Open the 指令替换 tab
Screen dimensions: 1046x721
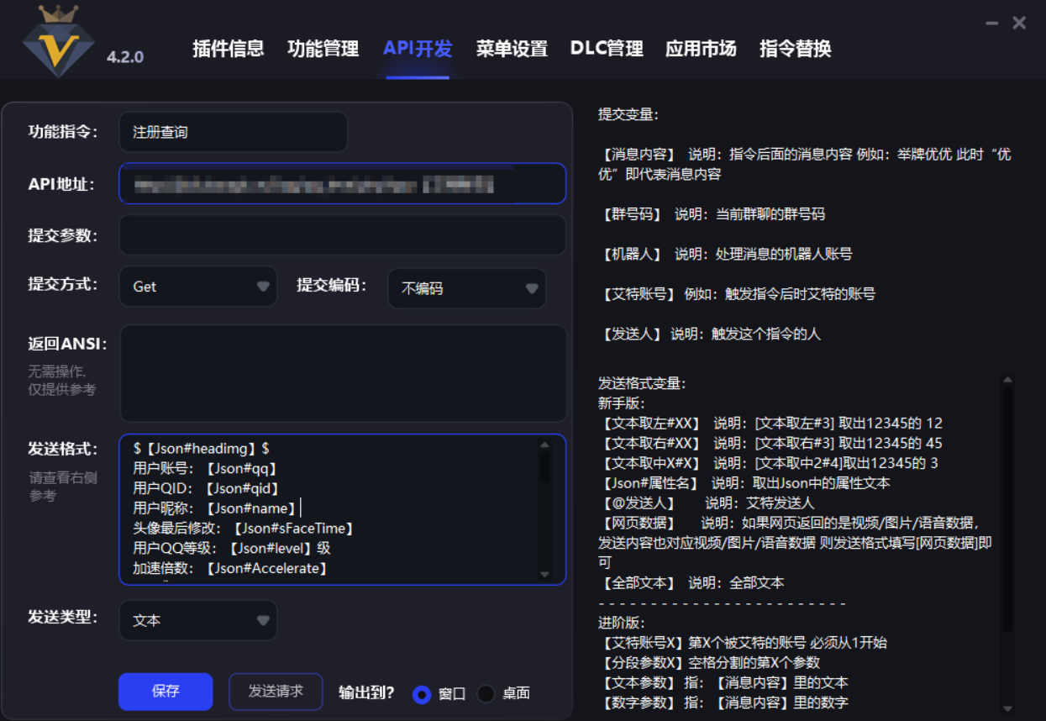tap(795, 49)
